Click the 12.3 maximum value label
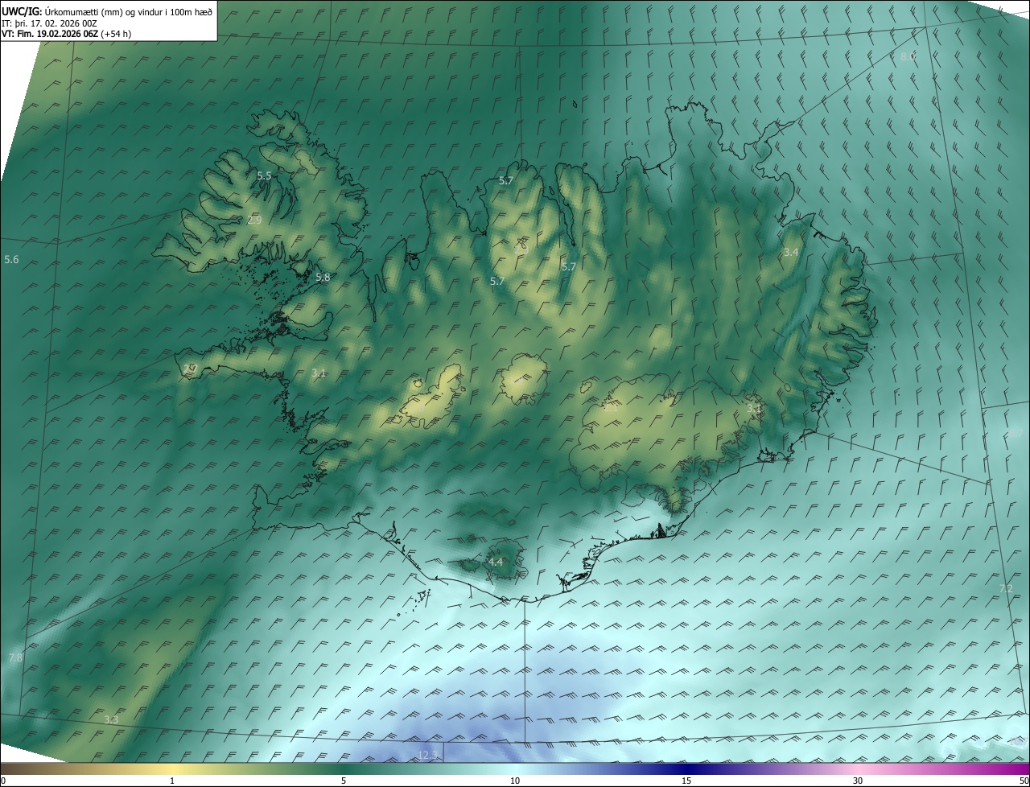 pyautogui.click(x=428, y=755)
